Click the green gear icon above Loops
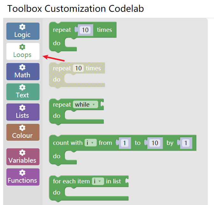 click(x=22, y=47)
